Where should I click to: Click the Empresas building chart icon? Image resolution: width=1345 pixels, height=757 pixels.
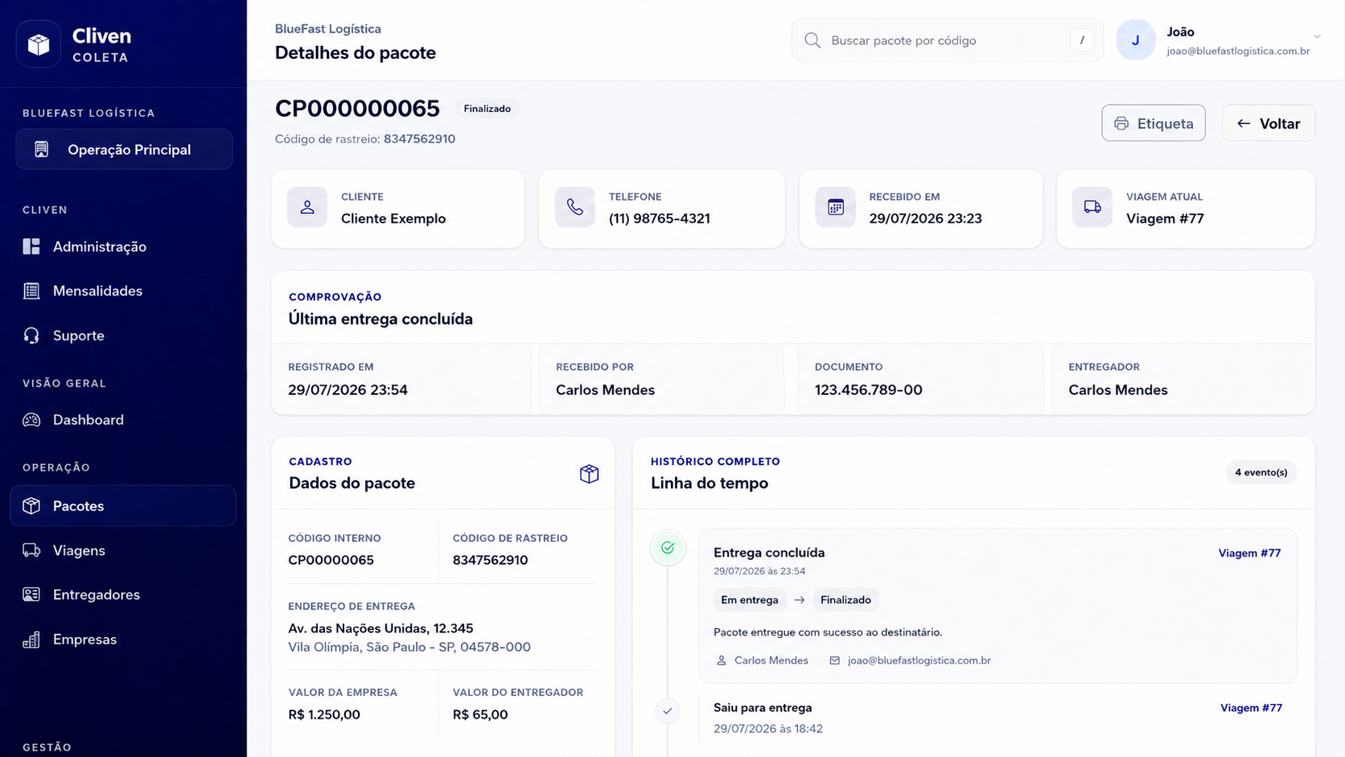click(31, 640)
